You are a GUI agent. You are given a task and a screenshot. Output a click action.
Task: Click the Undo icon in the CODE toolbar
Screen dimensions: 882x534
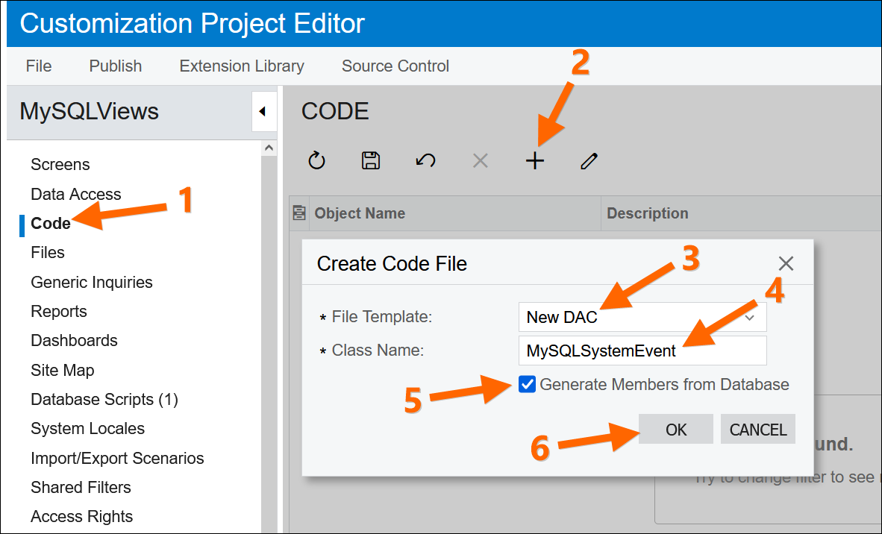[425, 160]
